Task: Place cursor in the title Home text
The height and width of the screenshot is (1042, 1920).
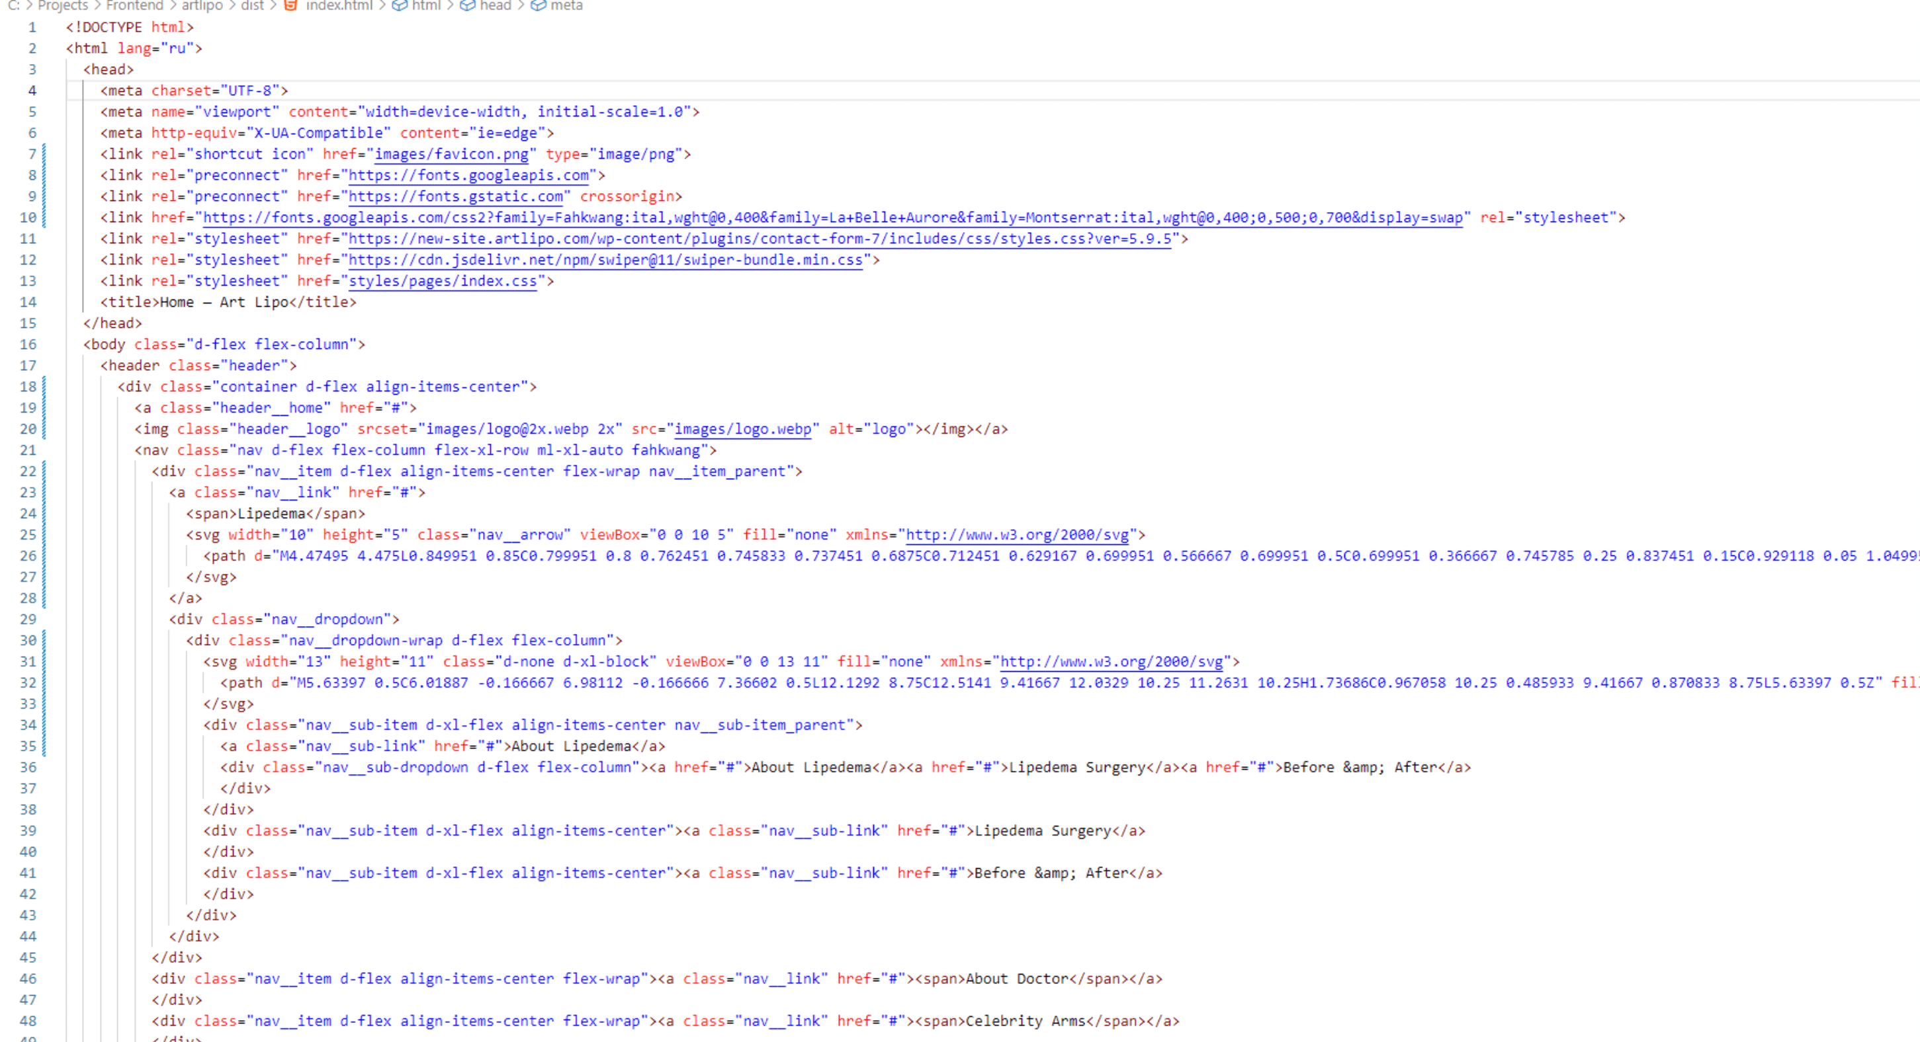Action: pyautogui.click(x=177, y=302)
